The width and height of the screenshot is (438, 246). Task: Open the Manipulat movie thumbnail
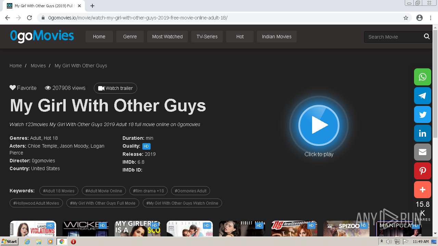(399, 229)
